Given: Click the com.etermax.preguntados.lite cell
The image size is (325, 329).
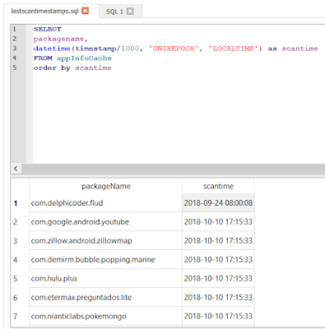Looking at the screenshot, I should (x=106, y=298).
